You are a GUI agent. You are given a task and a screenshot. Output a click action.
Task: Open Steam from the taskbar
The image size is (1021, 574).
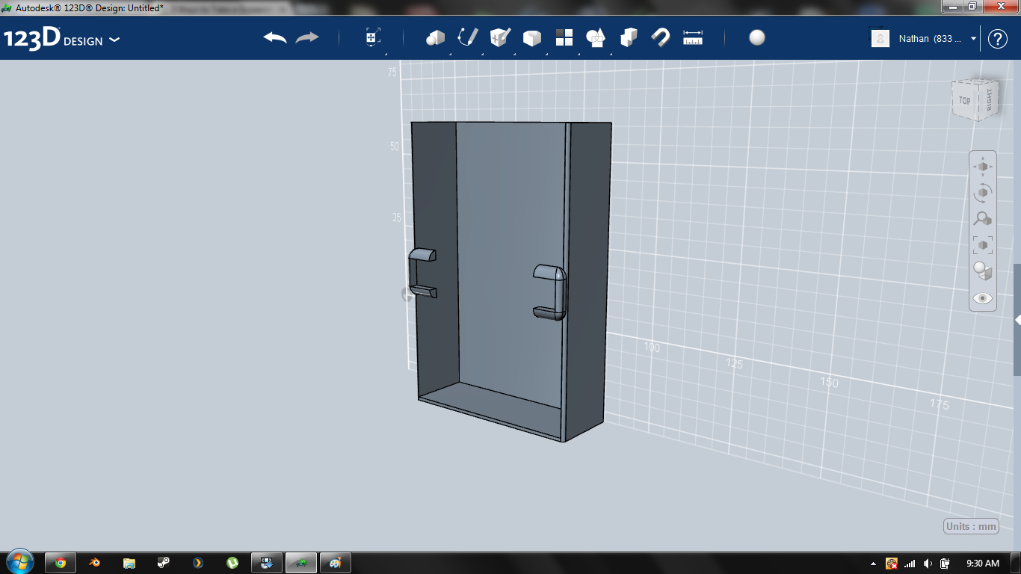point(164,563)
